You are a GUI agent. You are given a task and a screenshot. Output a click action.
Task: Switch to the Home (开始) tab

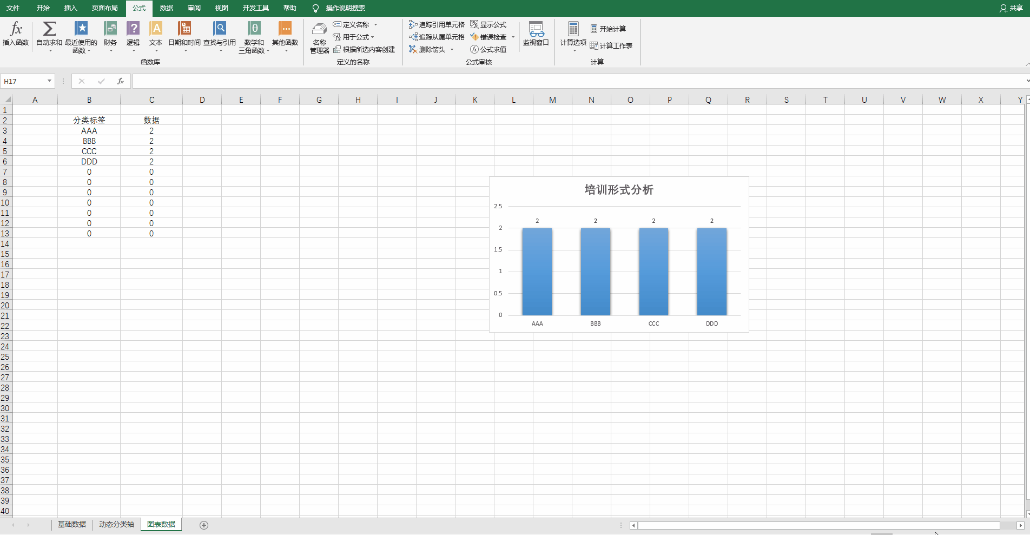point(43,8)
